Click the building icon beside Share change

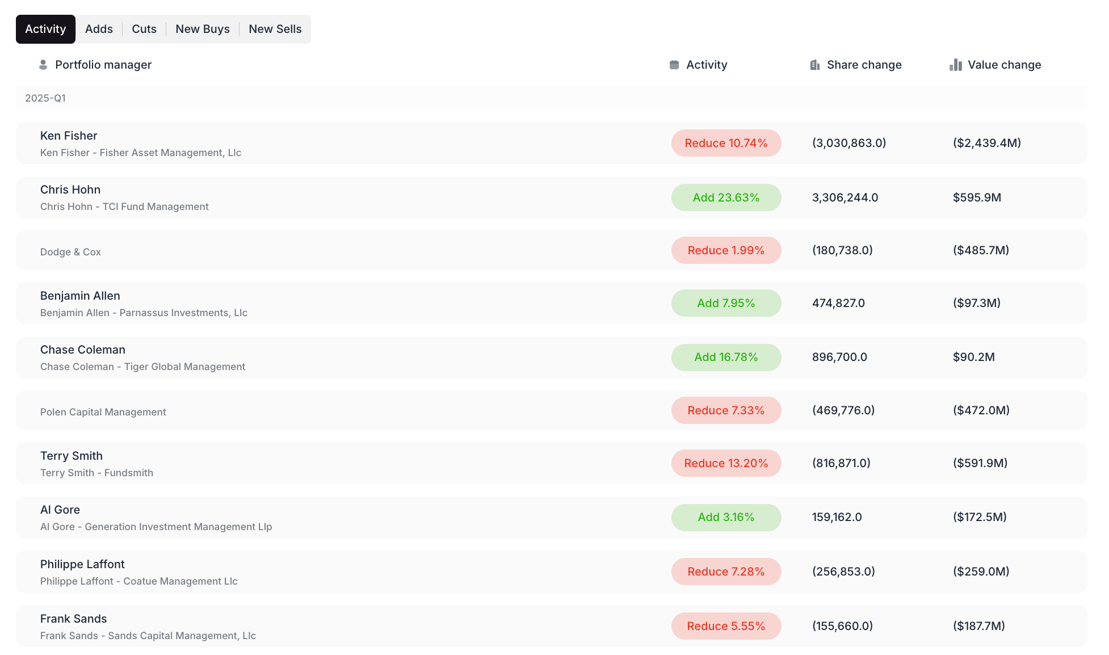815,65
